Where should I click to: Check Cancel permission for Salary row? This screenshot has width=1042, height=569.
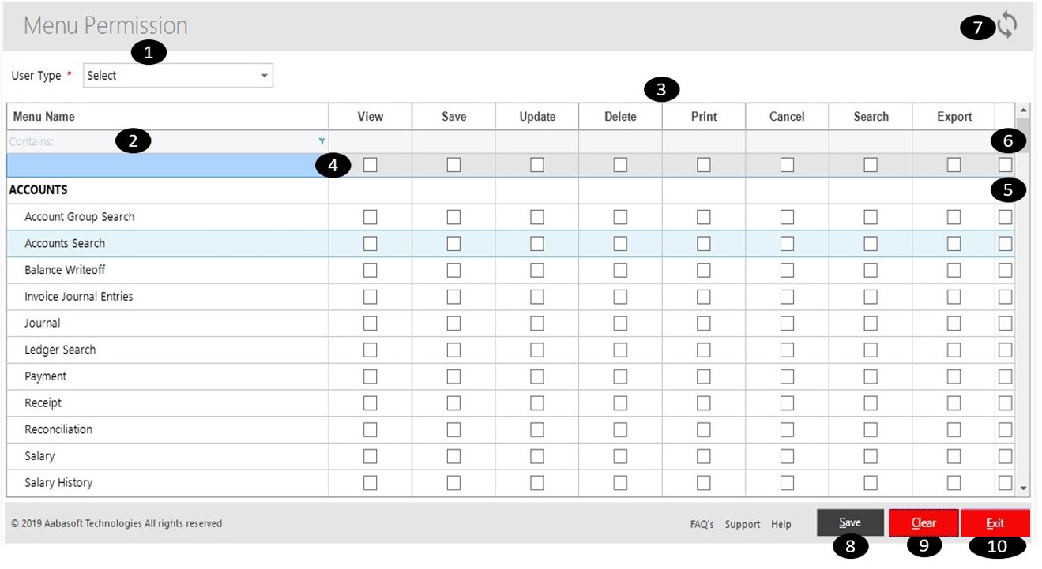(x=786, y=455)
